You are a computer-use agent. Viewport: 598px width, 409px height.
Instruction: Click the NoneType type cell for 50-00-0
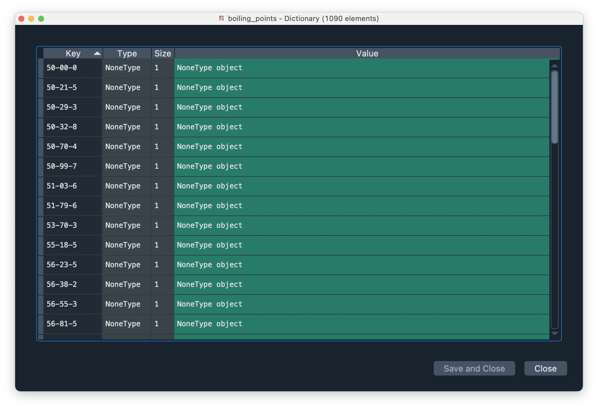pyautogui.click(x=126, y=68)
